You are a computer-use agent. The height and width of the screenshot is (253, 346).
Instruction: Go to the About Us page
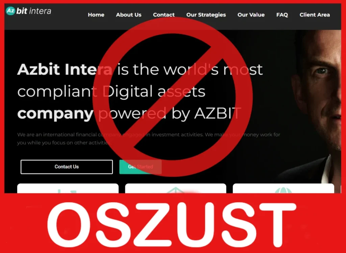(129, 15)
